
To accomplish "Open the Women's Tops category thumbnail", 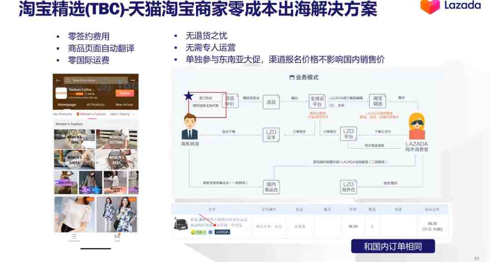I will [74, 139].
